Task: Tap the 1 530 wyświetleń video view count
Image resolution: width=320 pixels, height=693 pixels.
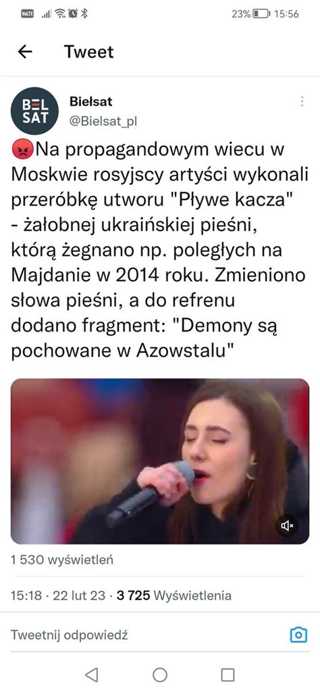Action: point(62,560)
